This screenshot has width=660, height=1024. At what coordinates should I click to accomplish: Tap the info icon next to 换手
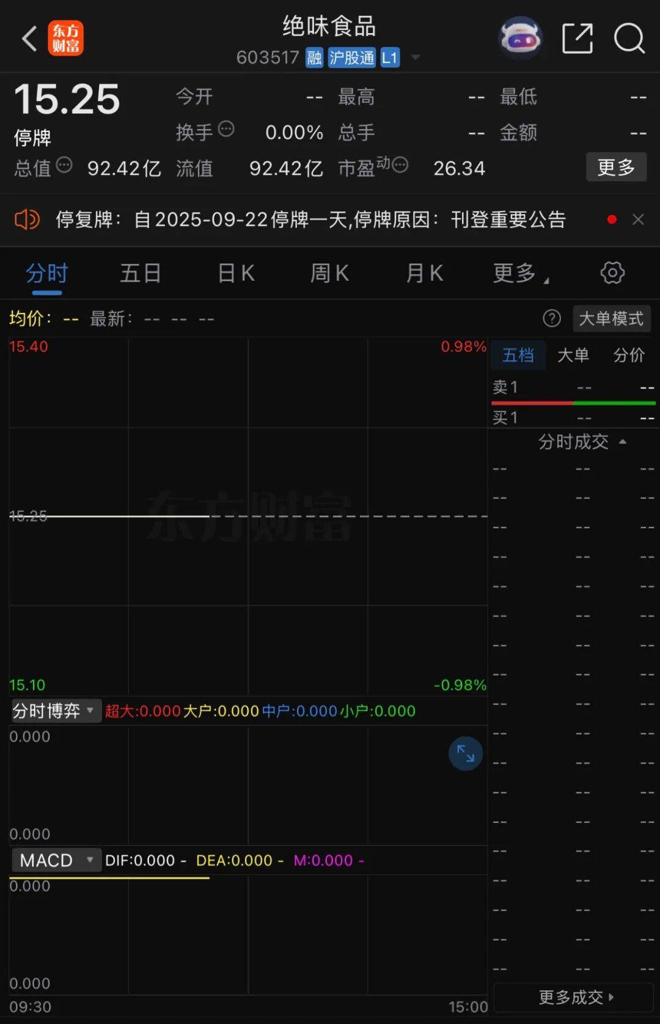[226, 130]
